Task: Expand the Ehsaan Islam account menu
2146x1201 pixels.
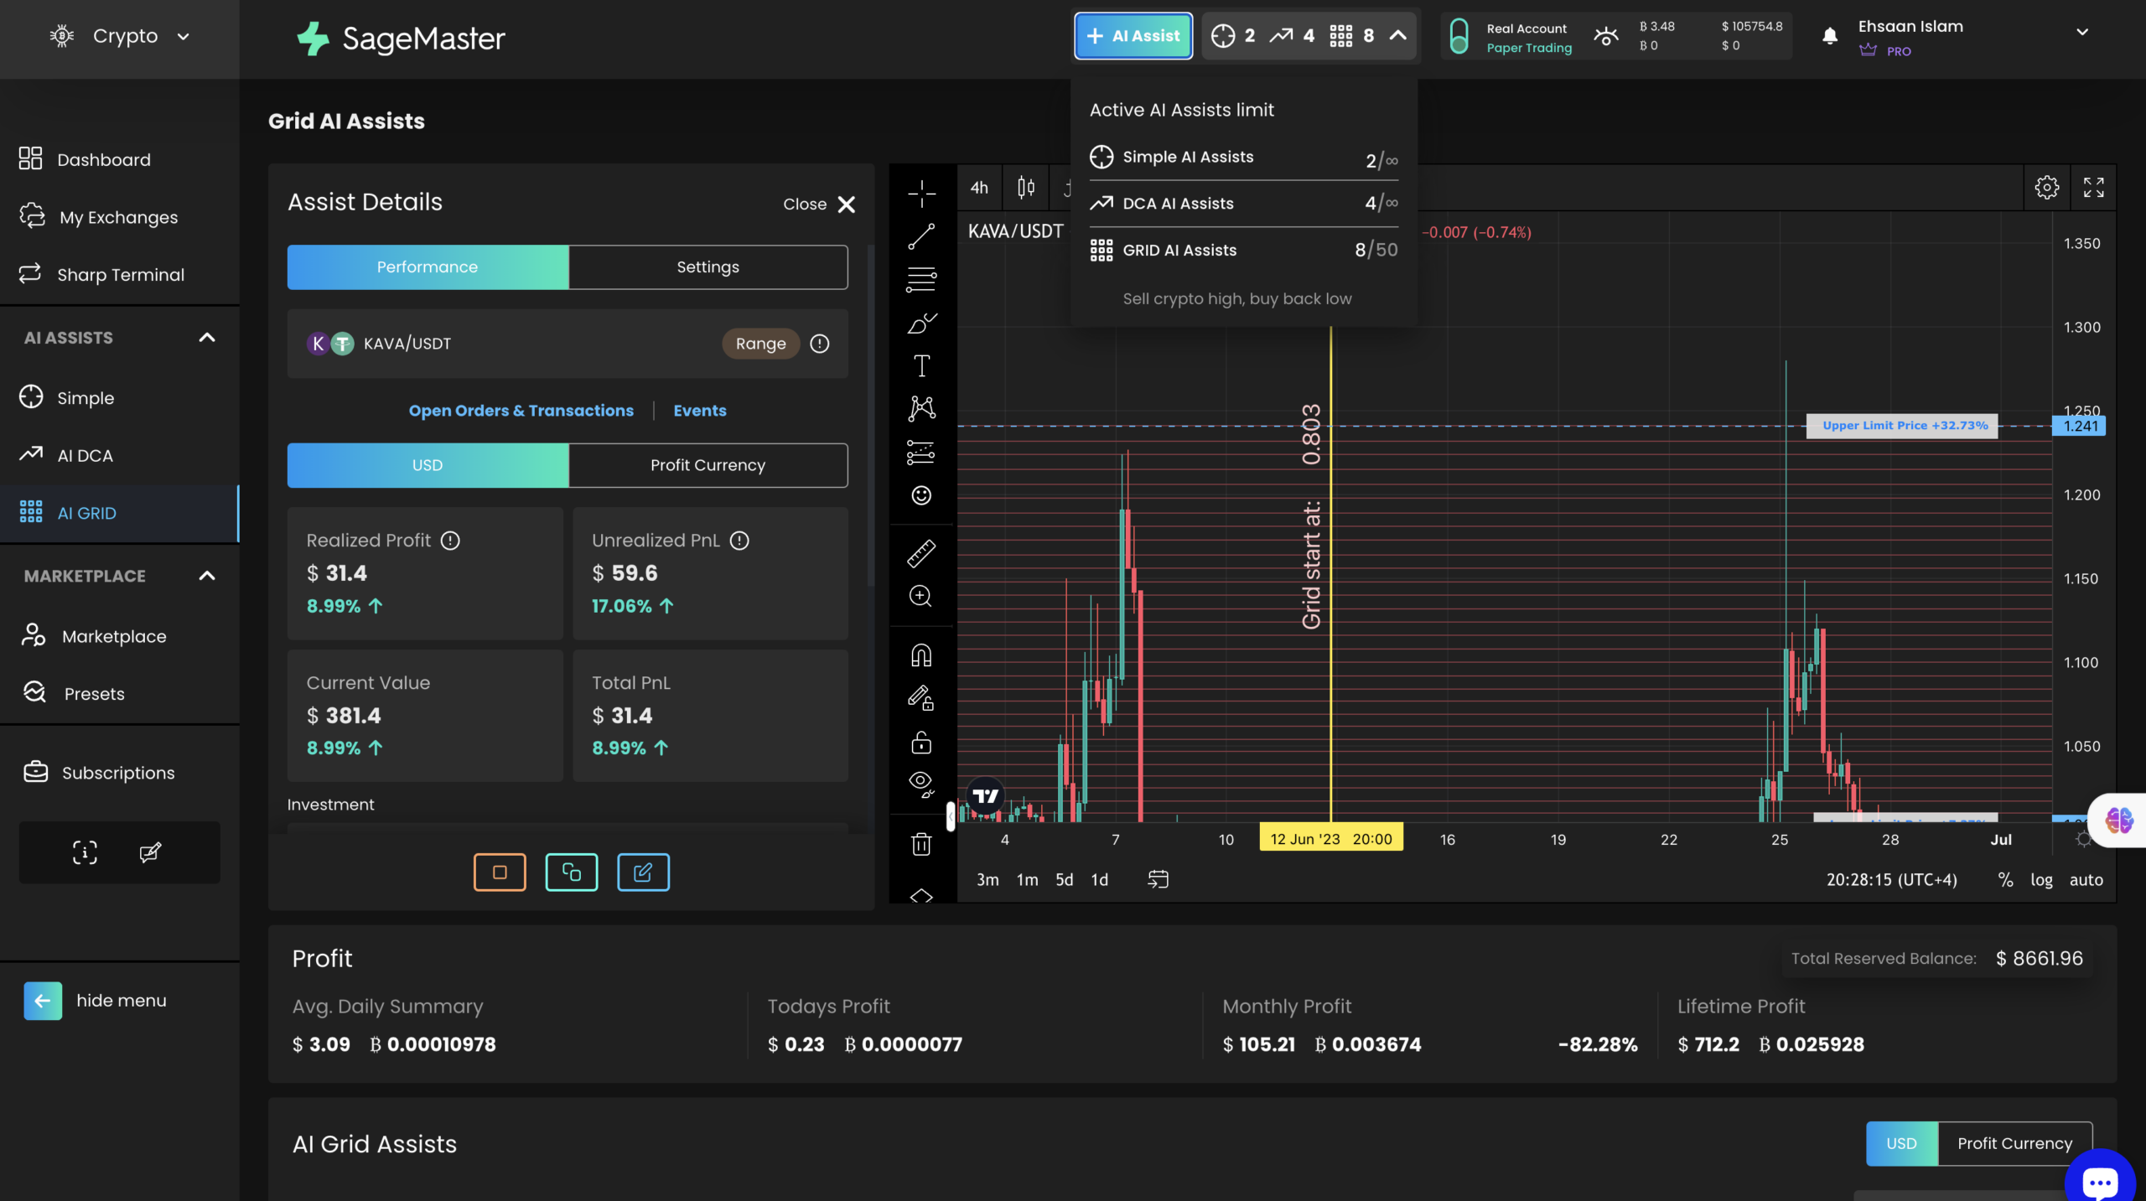Action: pyautogui.click(x=2081, y=32)
